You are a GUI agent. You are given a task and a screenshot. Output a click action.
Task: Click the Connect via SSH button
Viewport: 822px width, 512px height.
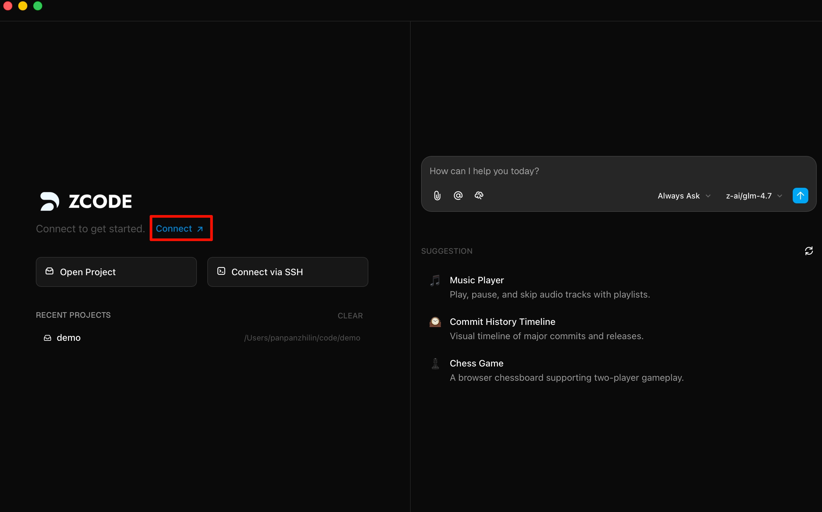pyautogui.click(x=287, y=272)
